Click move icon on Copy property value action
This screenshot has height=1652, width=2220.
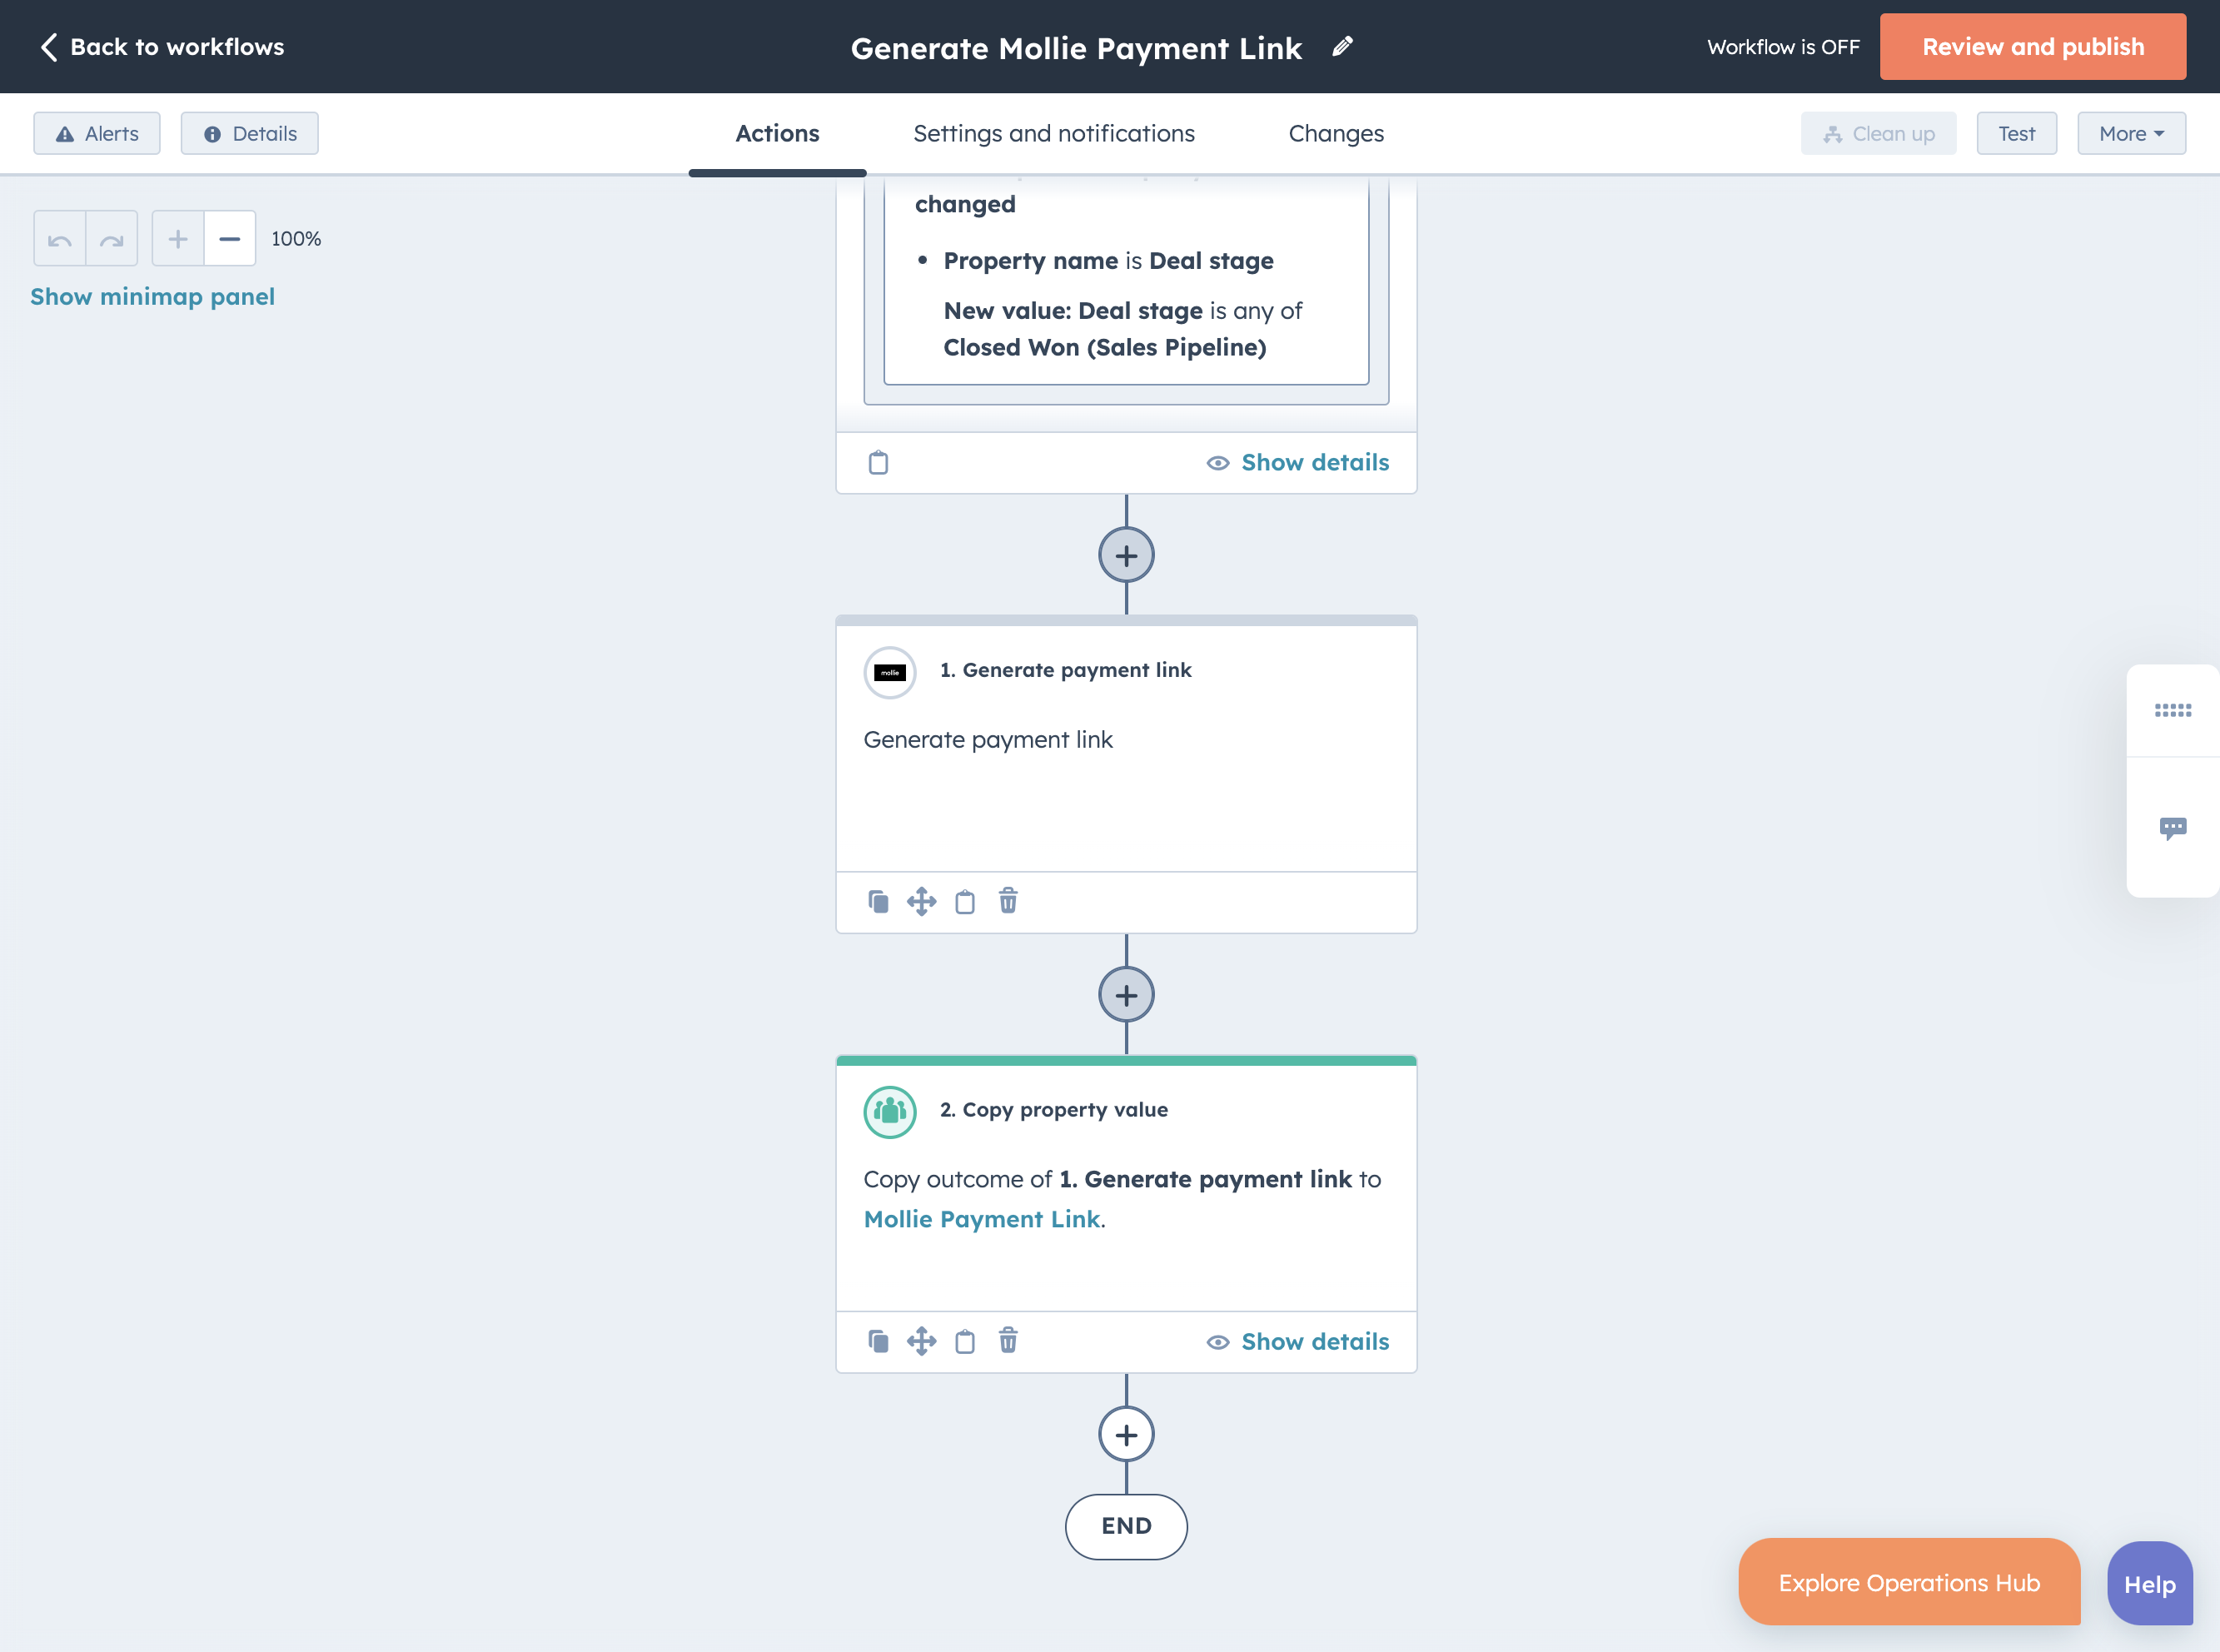point(921,1342)
